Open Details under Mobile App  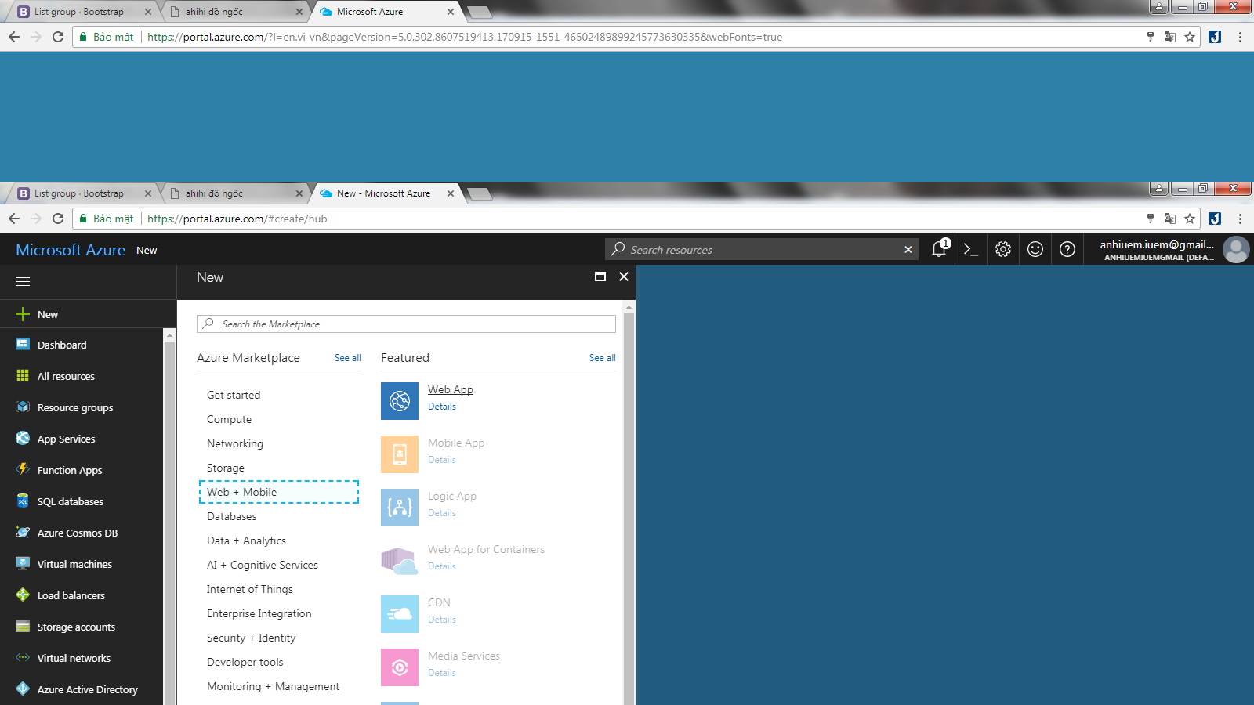(x=442, y=460)
